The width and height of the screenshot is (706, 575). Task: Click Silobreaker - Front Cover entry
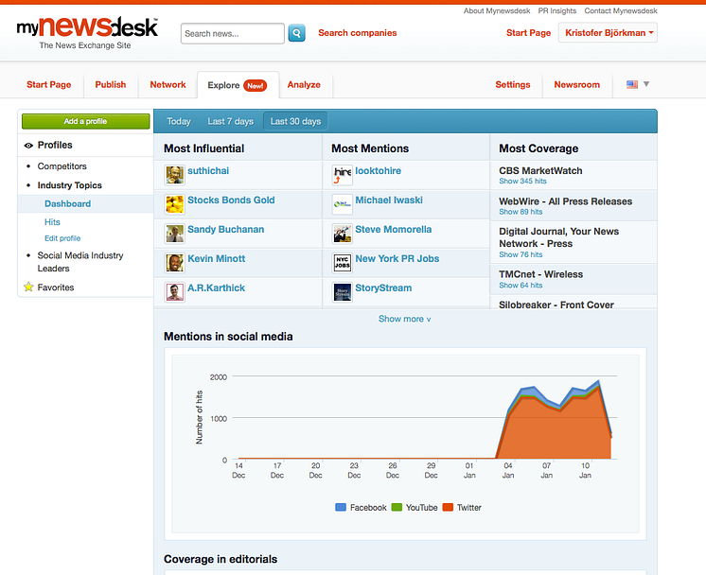tap(556, 305)
